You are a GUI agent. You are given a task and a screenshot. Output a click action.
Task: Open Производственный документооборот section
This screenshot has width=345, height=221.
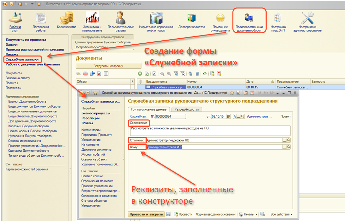click(x=249, y=21)
